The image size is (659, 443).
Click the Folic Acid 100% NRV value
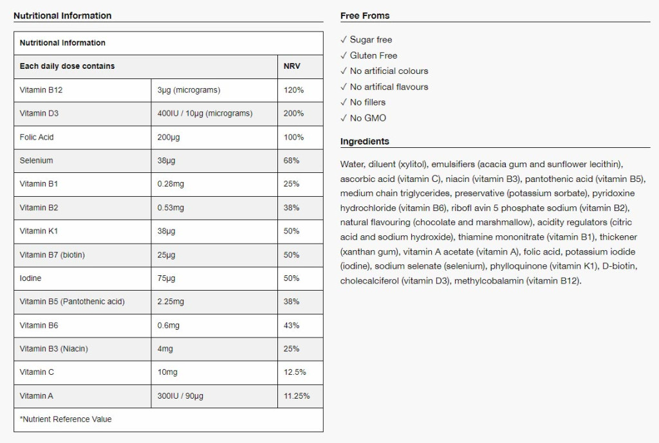[x=293, y=137]
